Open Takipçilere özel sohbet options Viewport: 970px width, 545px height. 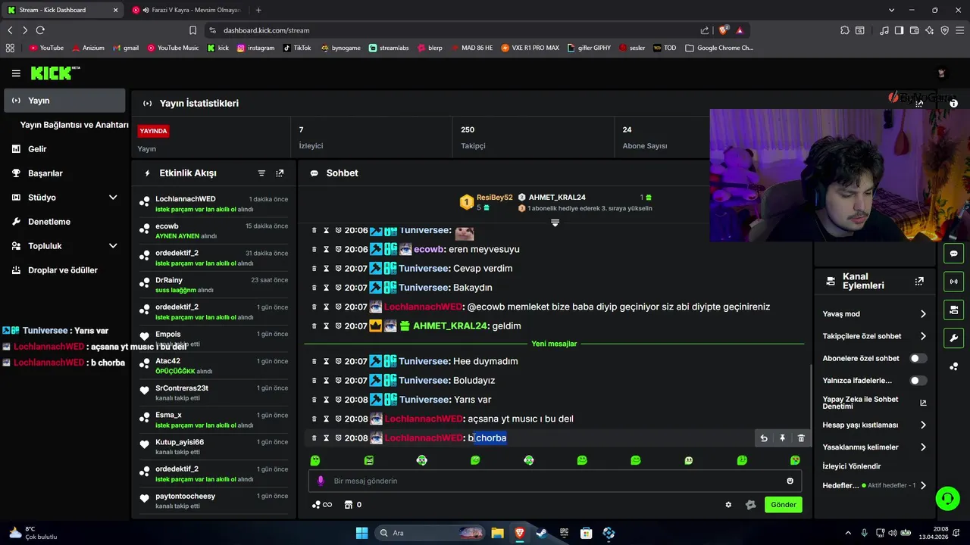pyautogui.click(x=875, y=336)
